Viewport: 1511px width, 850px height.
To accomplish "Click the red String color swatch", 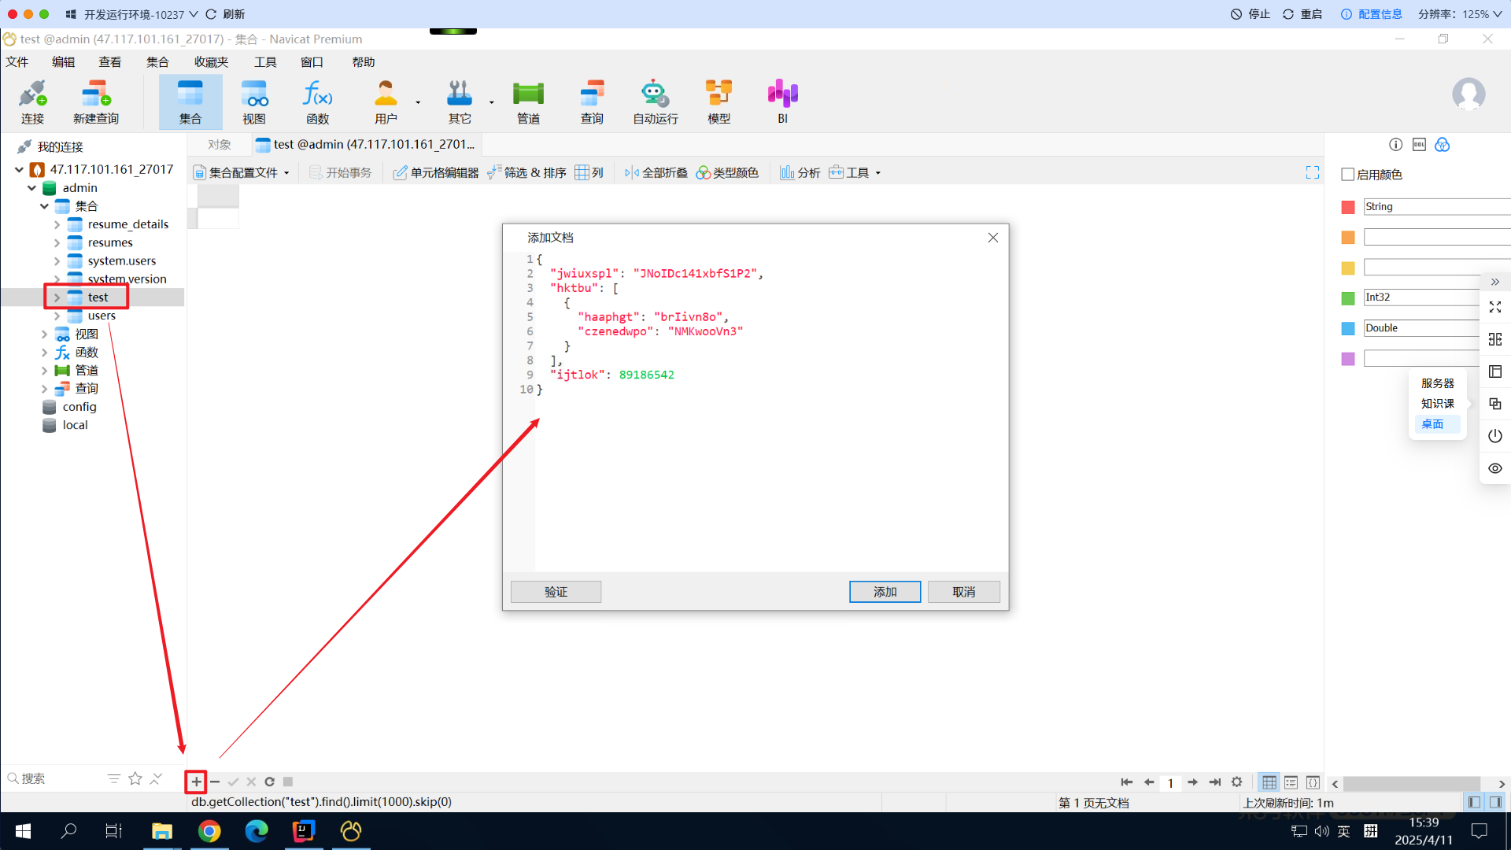I will (1348, 207).
